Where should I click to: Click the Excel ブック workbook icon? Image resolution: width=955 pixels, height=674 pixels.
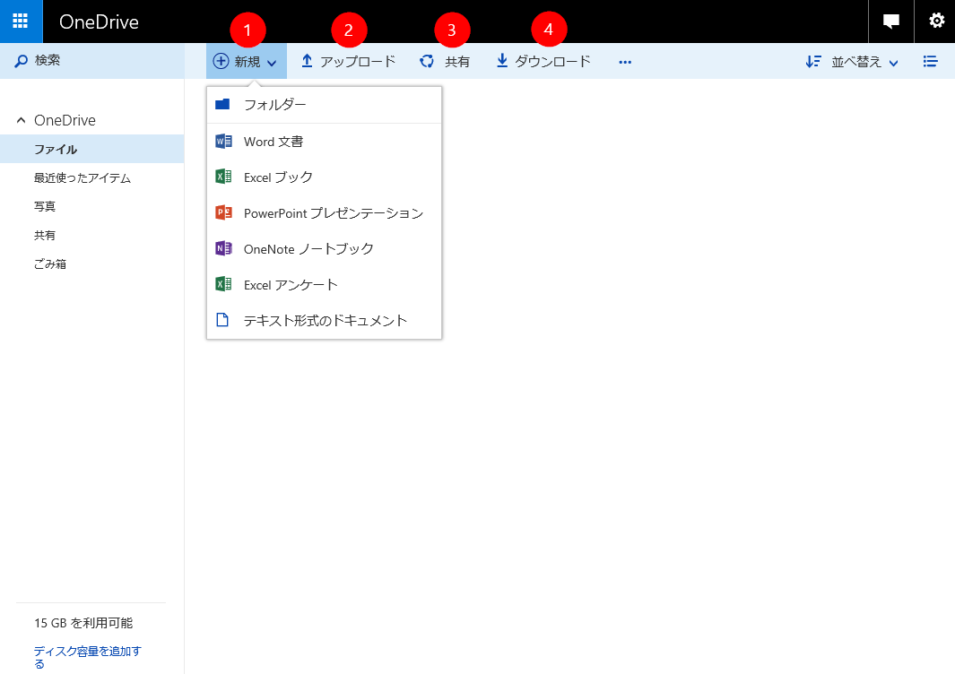(223, 177)
